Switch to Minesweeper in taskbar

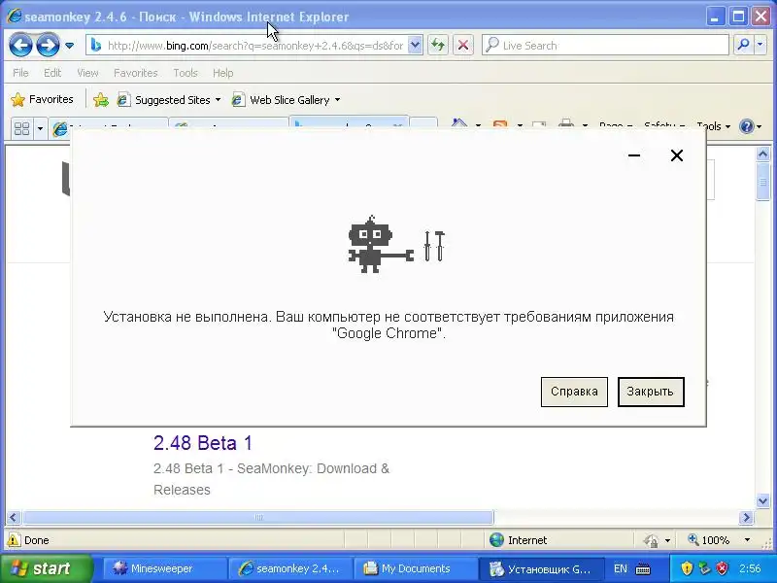(x=163, y=568)
